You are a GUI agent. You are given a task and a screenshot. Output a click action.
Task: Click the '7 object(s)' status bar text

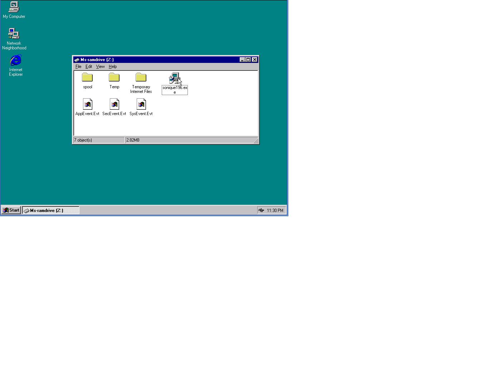click(83, 140)
